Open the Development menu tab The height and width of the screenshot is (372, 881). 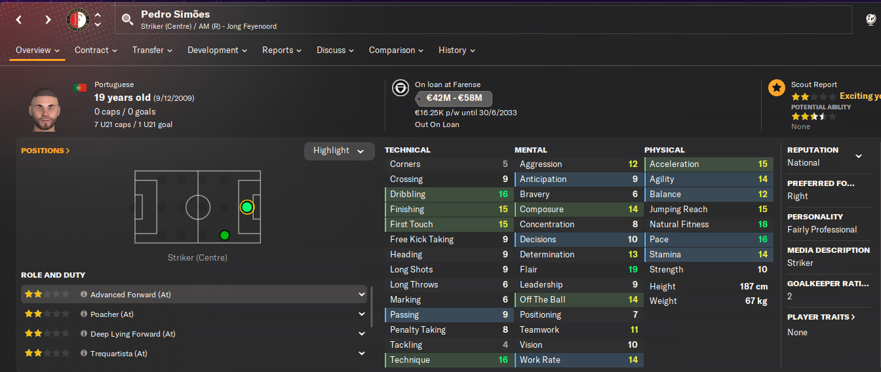point(218,50)
